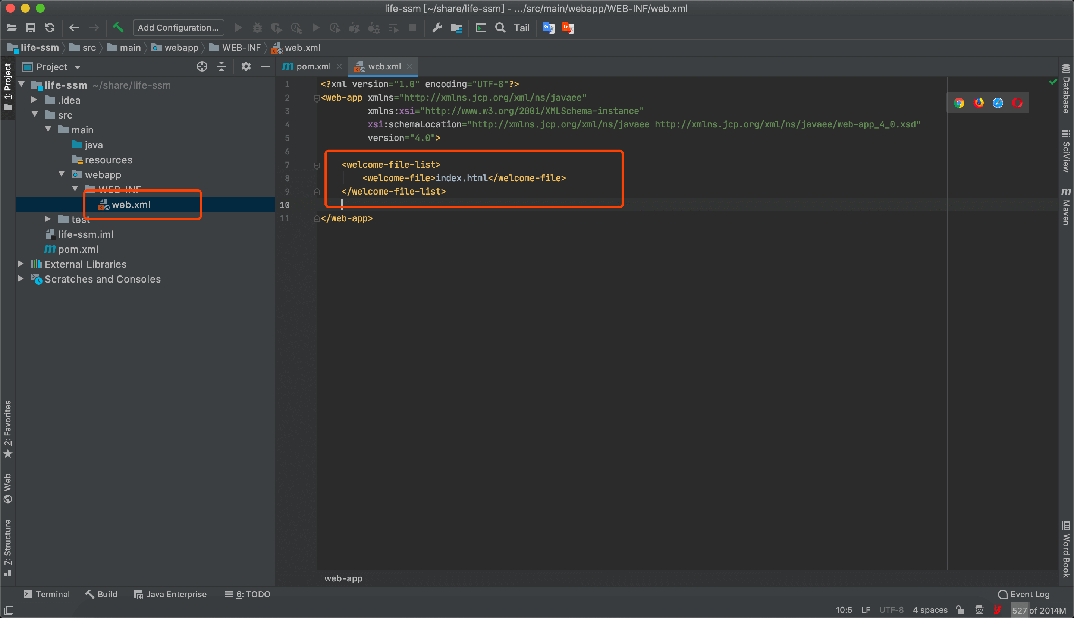
Task: Click the Synchronize refresh icon
Action: [x=50, y=28]
